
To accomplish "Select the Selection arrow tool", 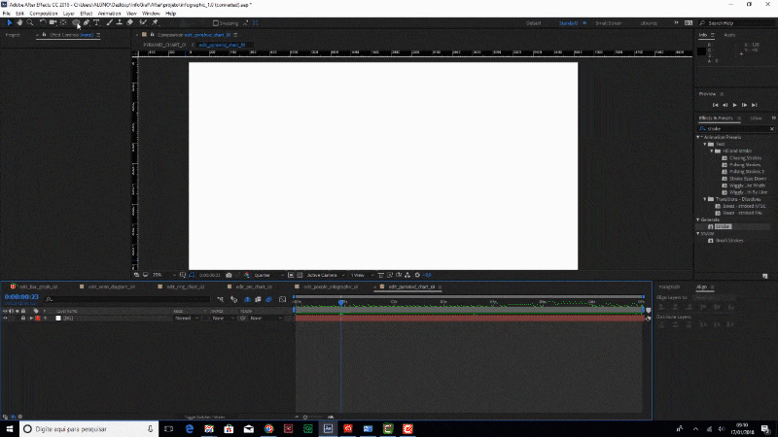I will [x=8, y=22].
